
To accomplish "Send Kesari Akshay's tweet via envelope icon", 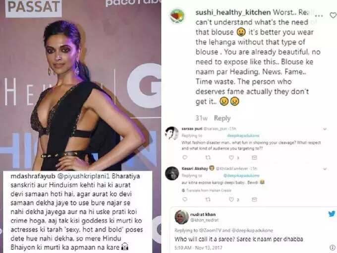I will coord(254,199).
